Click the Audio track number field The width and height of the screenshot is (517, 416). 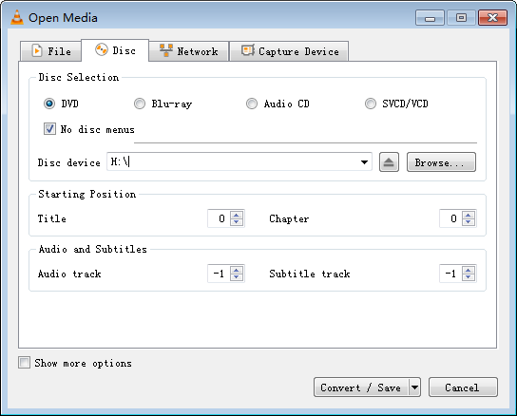[219, 274]
